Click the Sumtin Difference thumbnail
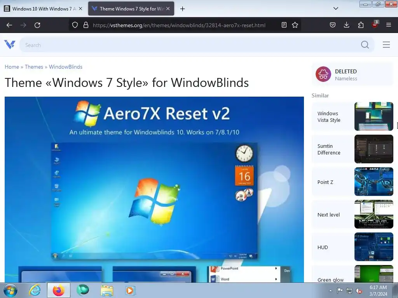Image resolution: width=398 pixels, height=298 pixels. click(374, 149)
